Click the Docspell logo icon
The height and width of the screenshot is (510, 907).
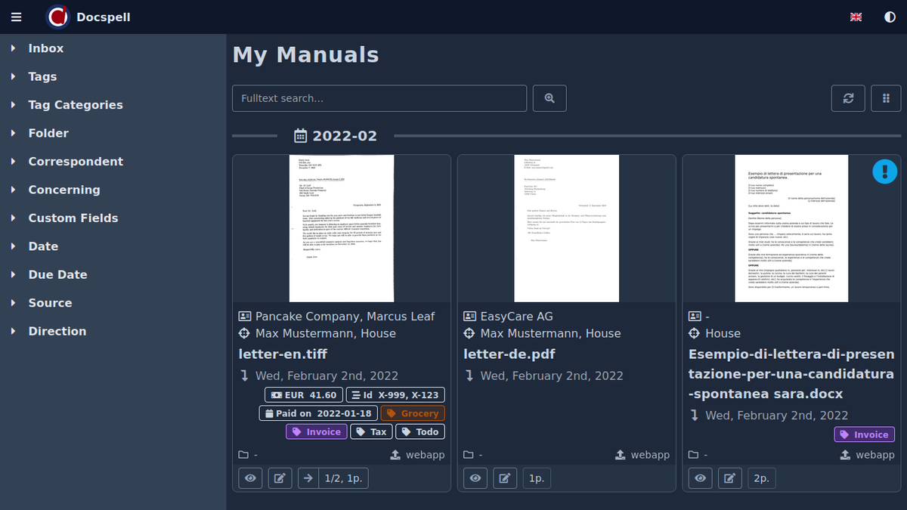[57, 17]
